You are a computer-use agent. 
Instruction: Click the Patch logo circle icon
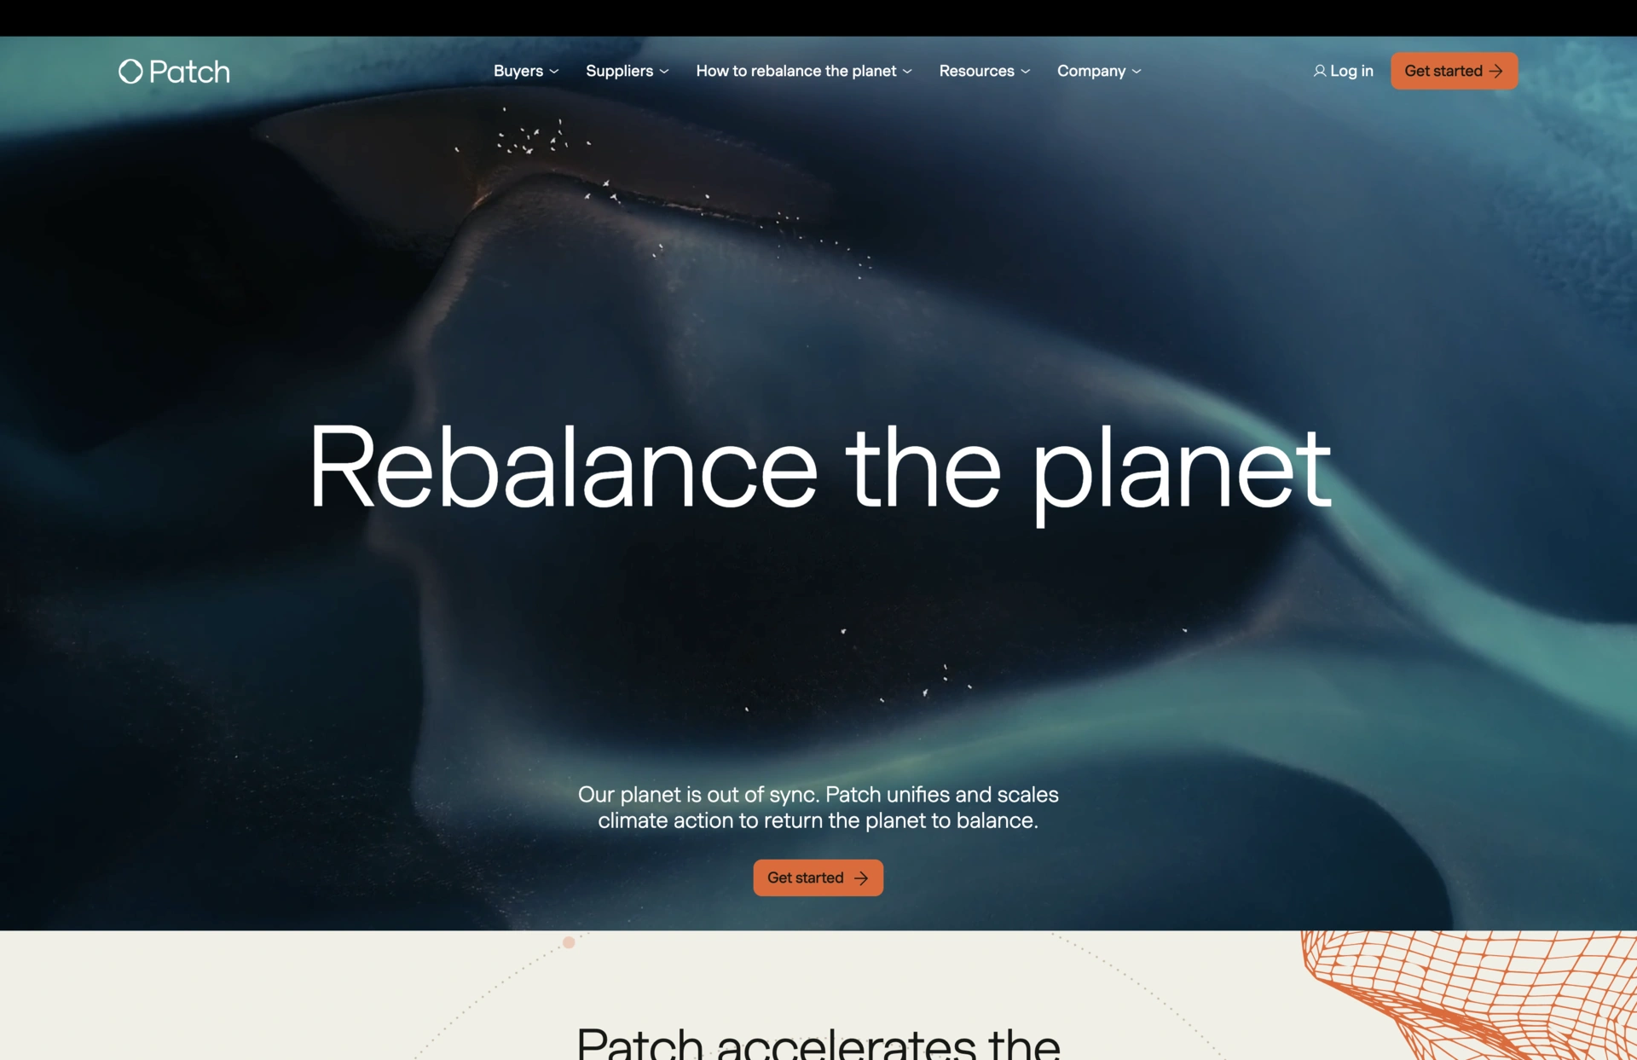(130, 71)
